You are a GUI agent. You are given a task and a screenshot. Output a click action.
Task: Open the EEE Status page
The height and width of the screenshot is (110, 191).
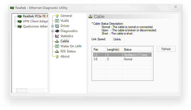click(x=68, y=51)
